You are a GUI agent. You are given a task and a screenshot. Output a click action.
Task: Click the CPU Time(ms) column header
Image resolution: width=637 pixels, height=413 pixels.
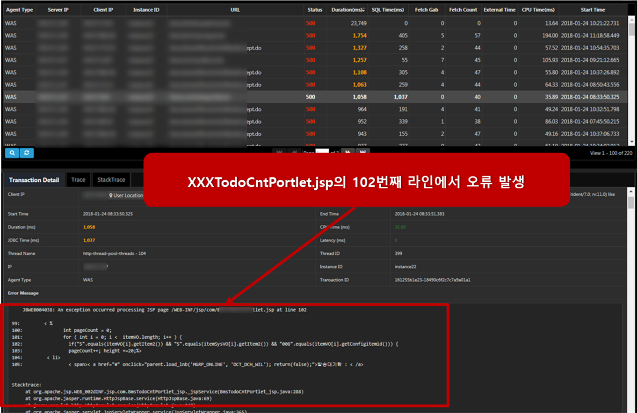538,9
